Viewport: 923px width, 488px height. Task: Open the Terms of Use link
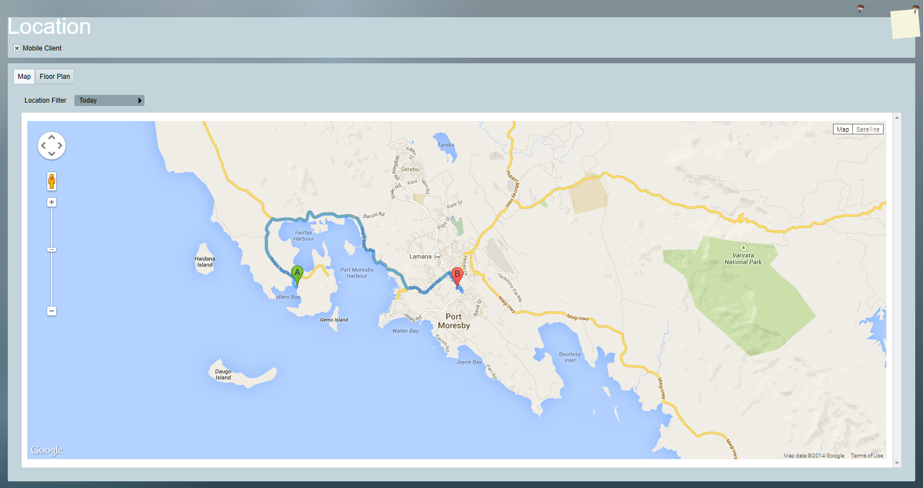867,456
